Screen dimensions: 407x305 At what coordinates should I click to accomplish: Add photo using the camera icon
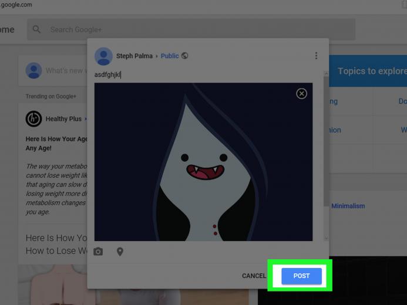coord(98,252)
